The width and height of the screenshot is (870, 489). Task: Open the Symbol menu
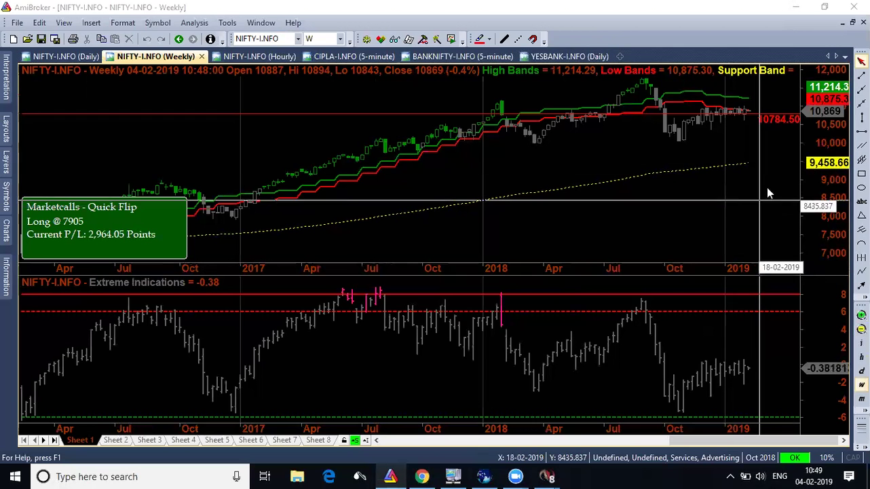[x=157, y=22]
